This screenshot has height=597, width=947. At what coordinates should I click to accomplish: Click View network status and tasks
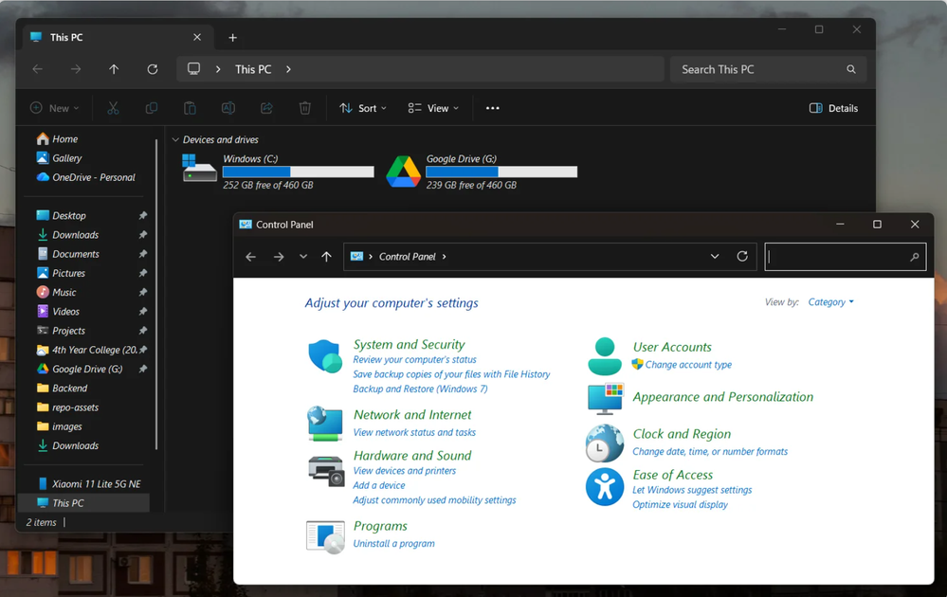[414, 432]
